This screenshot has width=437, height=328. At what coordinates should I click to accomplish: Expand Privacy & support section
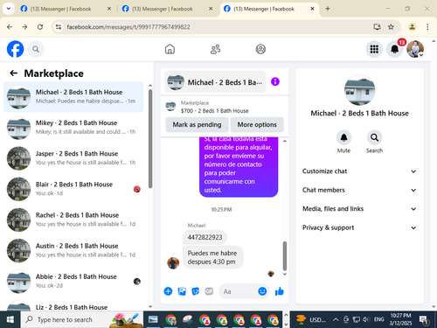click(x=359, y=227)
